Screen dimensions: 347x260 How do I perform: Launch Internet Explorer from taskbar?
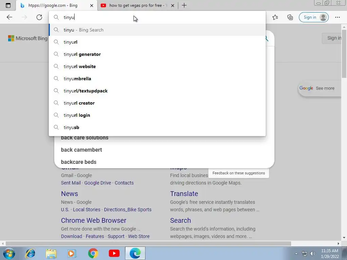[x=30, y=253]
